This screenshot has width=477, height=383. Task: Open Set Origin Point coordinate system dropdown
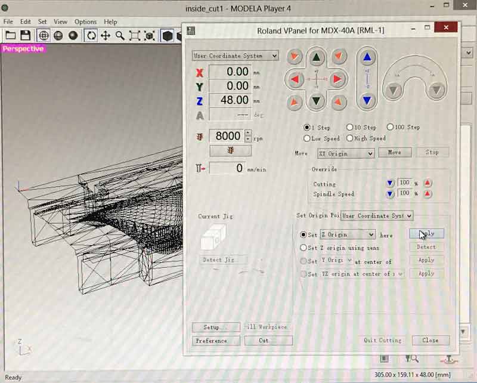coord(377,215)
